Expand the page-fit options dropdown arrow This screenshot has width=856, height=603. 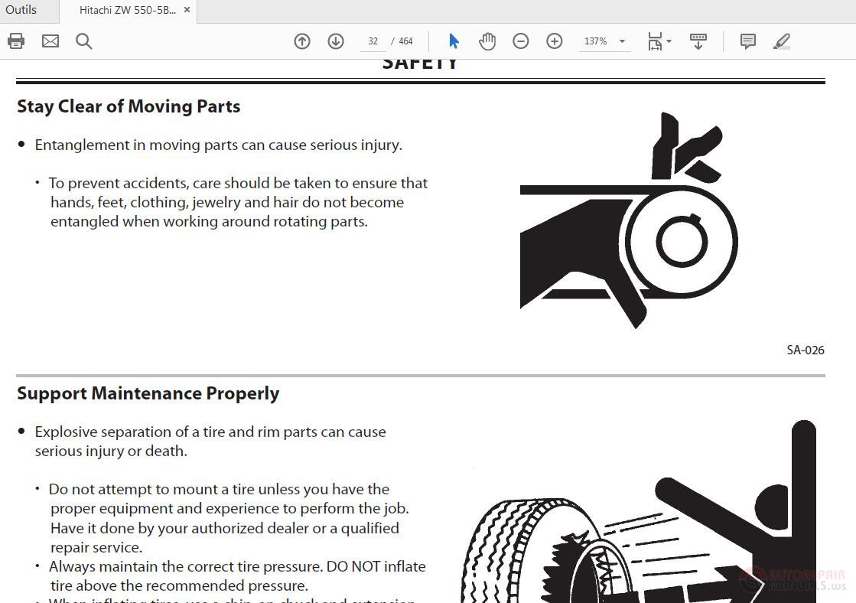click(x=668, y=41)
